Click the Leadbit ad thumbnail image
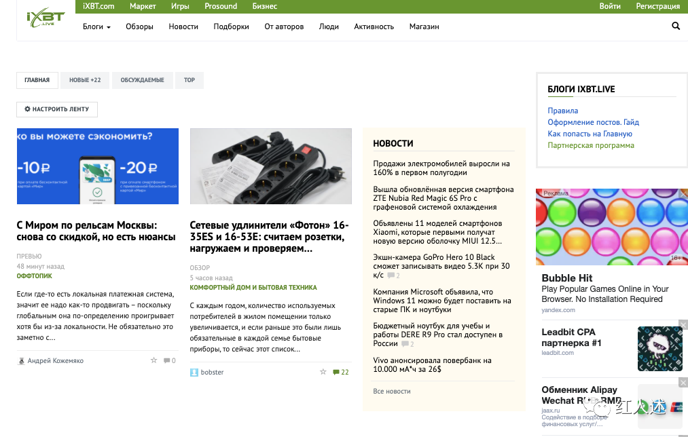The height and width of the screenshot is (437, 688). 660,349
